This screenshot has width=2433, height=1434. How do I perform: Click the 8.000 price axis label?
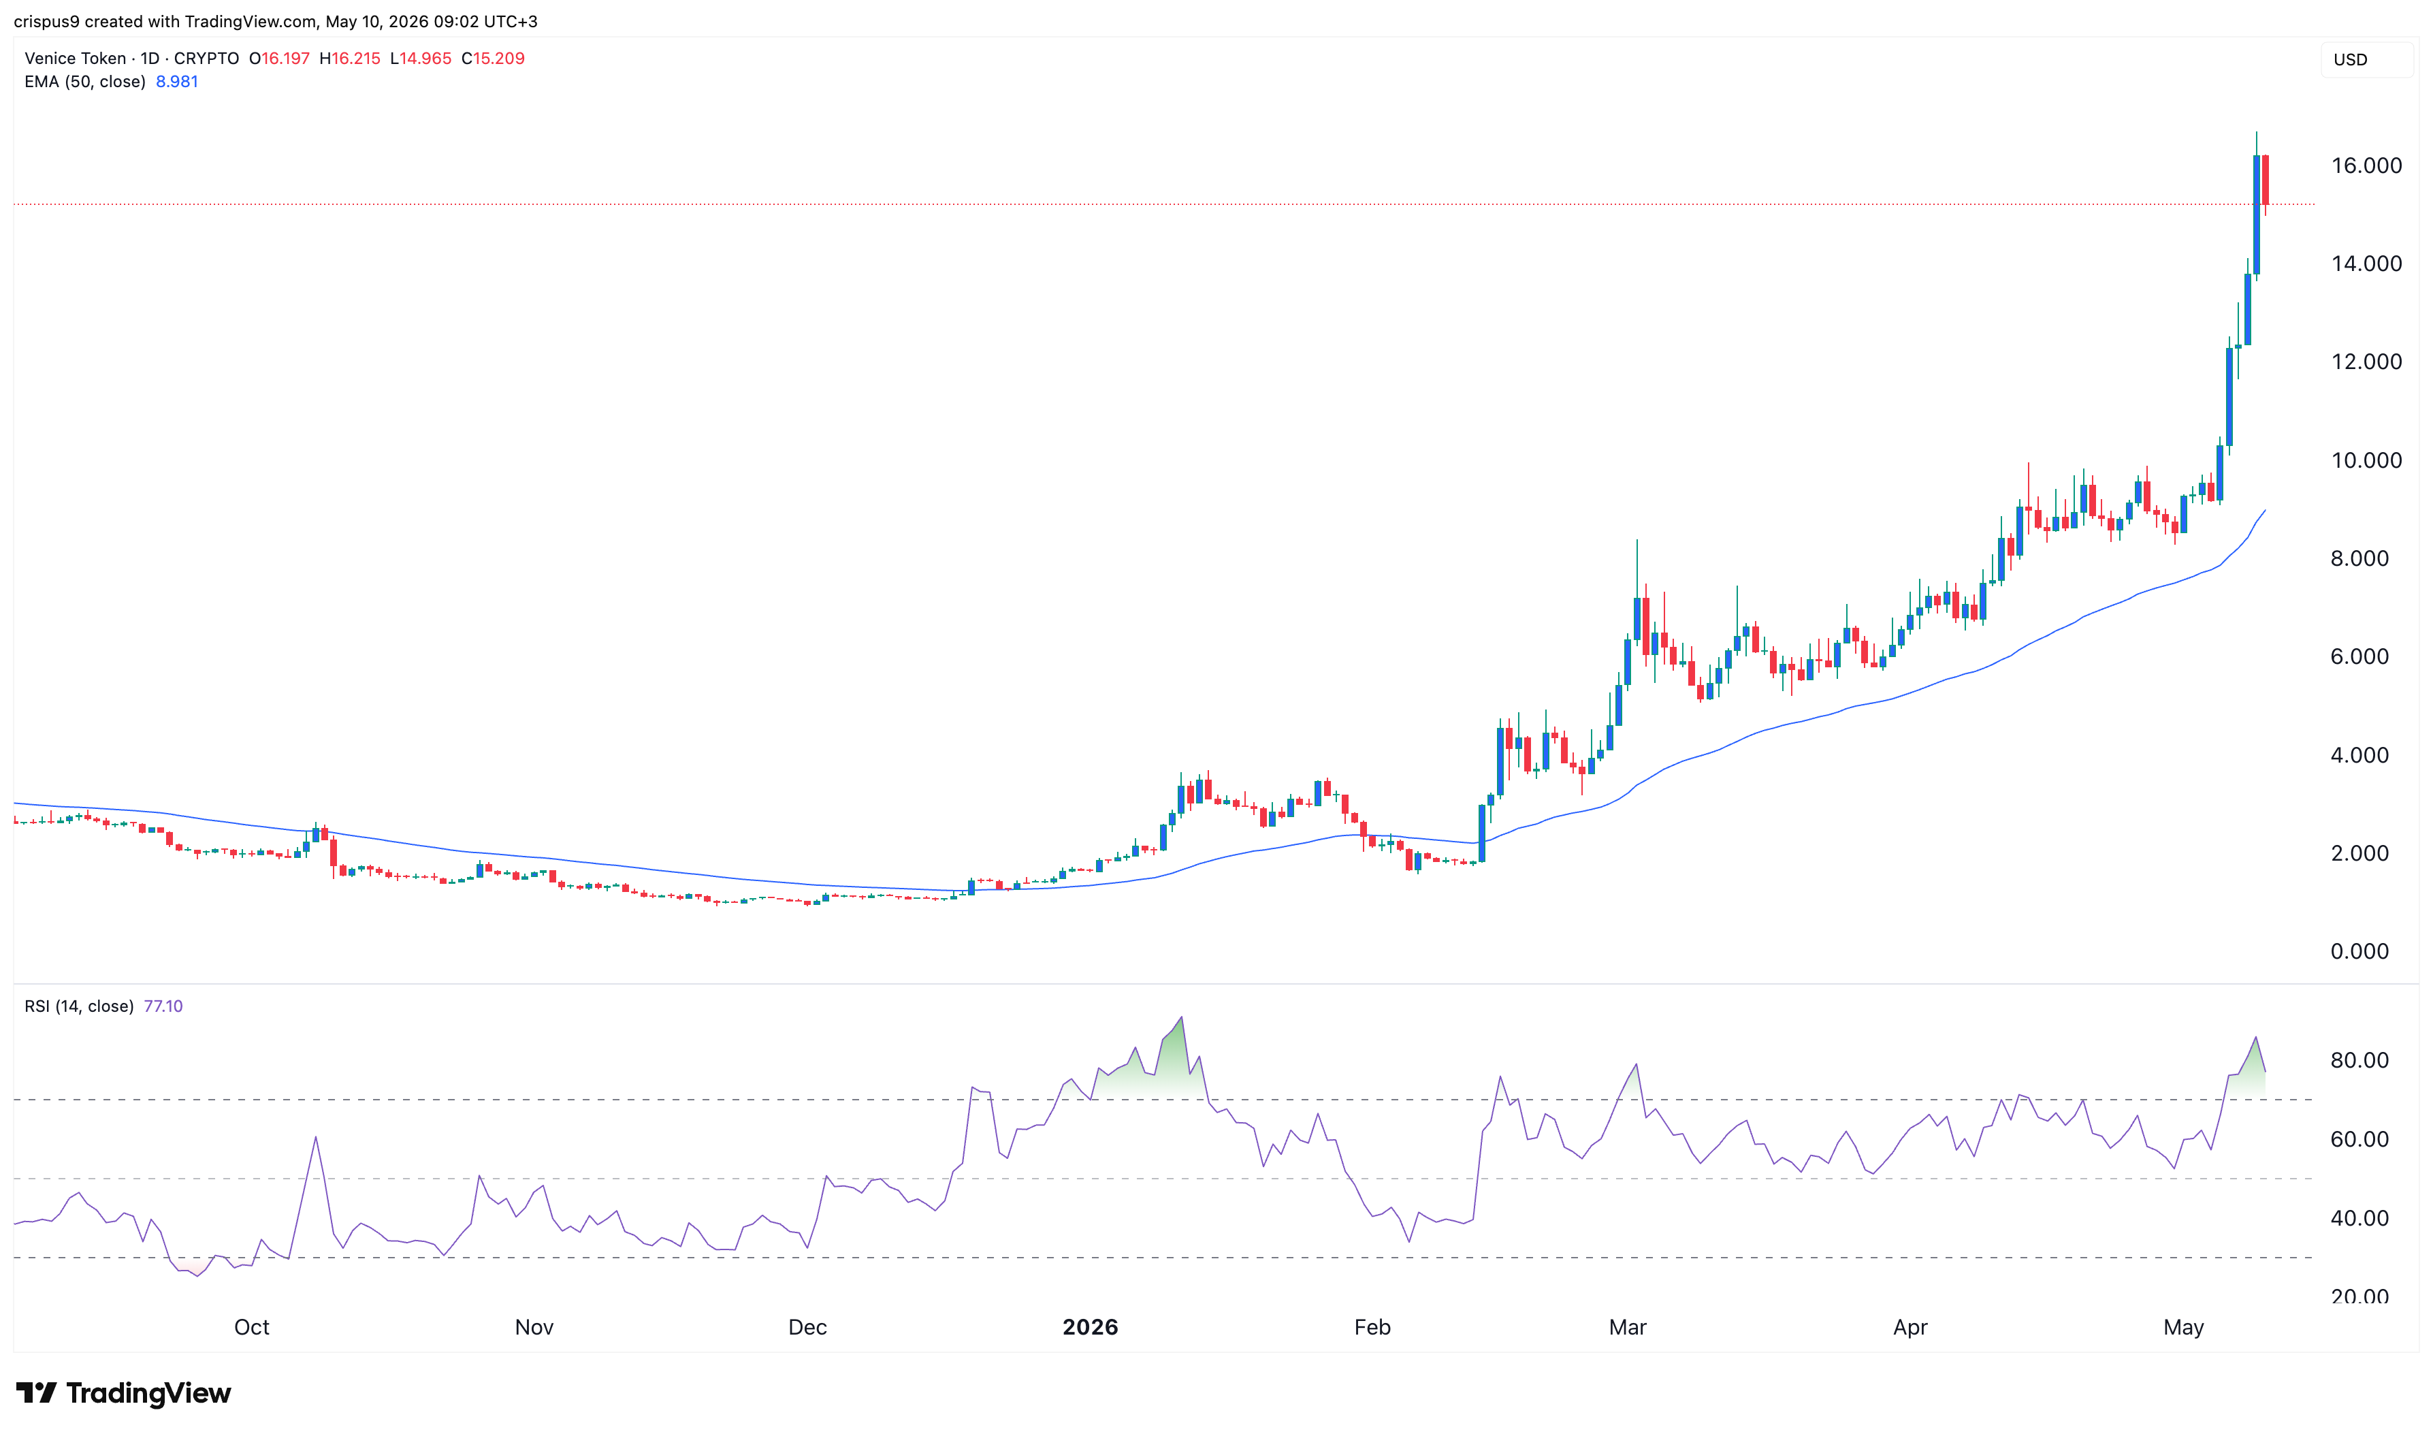coord(2359,558)
